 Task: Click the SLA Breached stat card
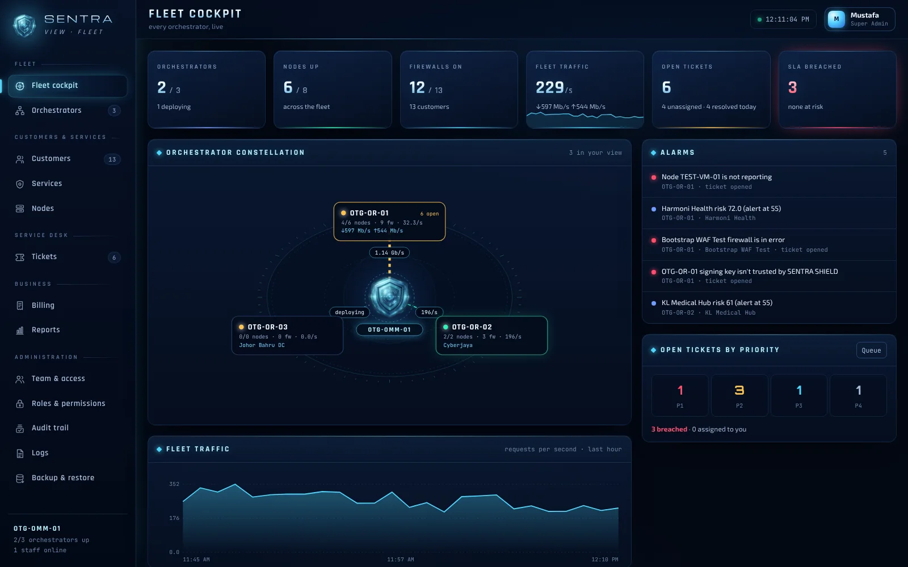837,90
